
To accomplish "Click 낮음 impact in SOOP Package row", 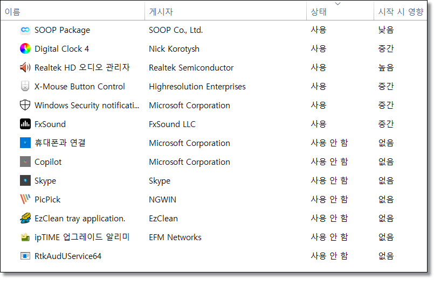I will click(386, 30).
